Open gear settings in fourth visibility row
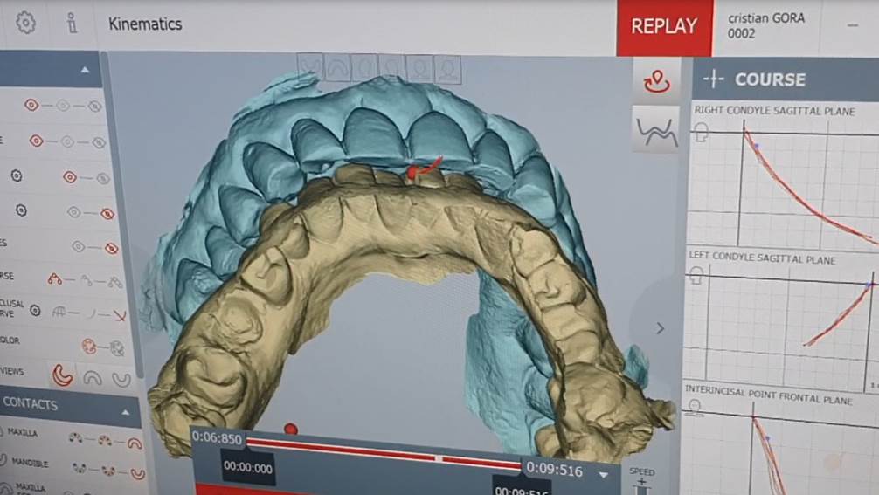Screen dimensions: 879x495 point(21,210)
